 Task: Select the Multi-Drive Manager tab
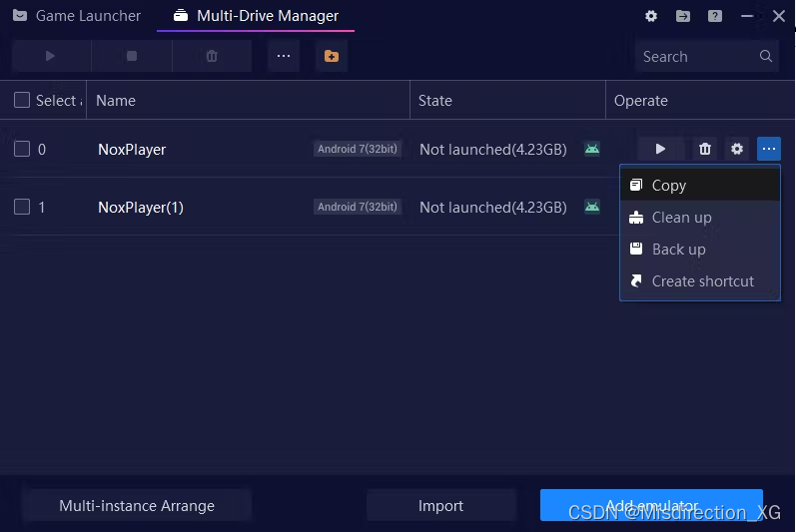[256, 16]
